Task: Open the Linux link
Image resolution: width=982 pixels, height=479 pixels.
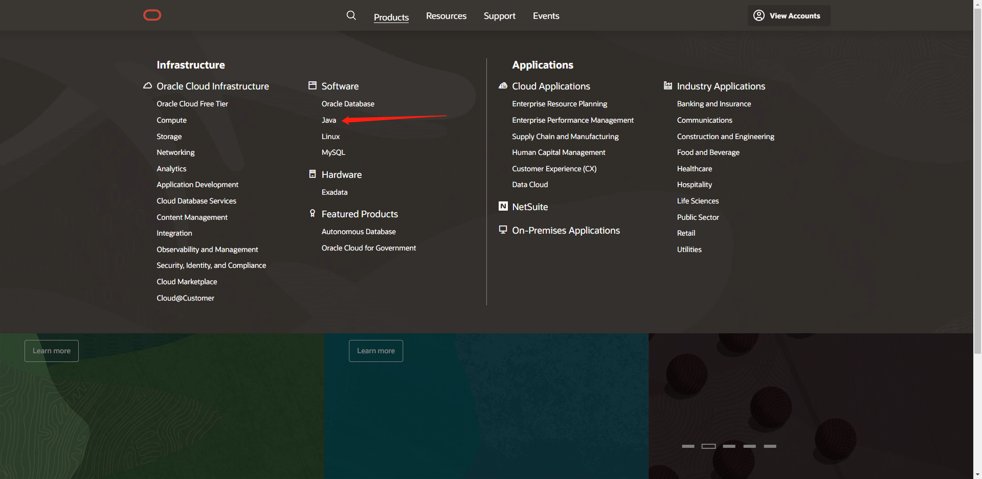Action: 330,136
